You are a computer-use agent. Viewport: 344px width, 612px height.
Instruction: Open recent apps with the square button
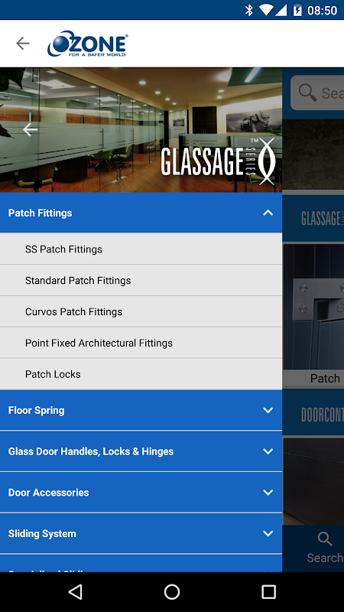click(x=268, y=591)
